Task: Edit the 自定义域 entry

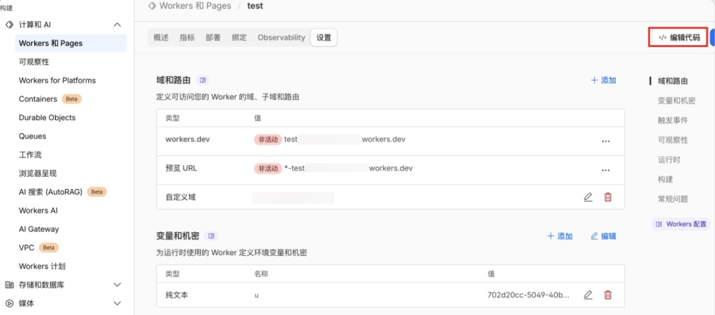Action: coord(588,197)
